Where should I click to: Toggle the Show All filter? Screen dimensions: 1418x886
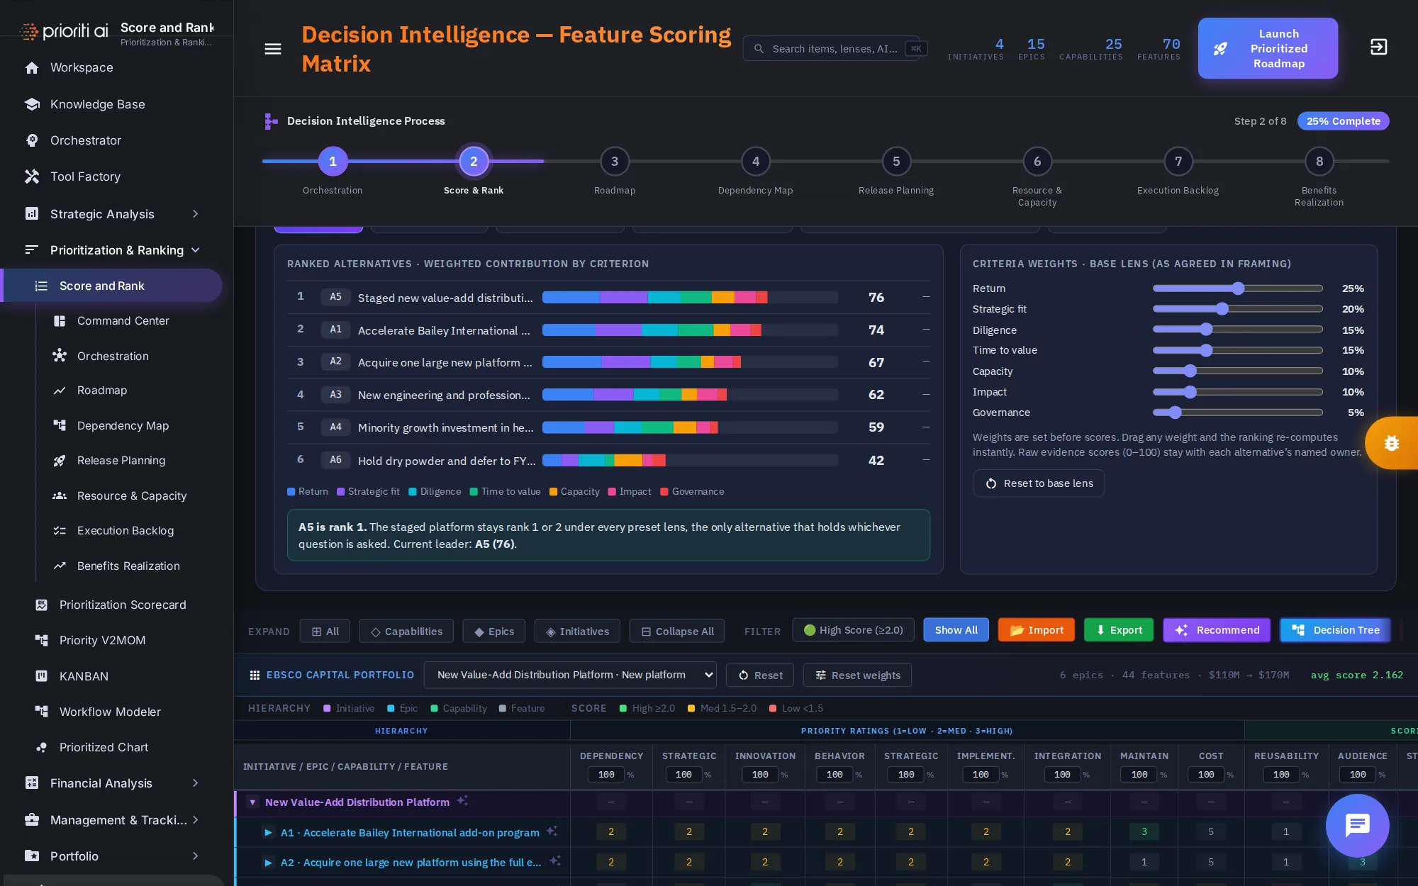[x=956, y=630]
